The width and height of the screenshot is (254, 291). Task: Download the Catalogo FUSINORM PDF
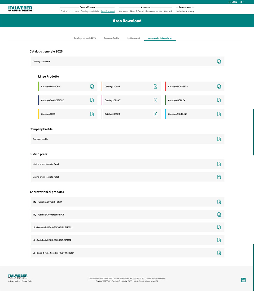pos(92,86)
